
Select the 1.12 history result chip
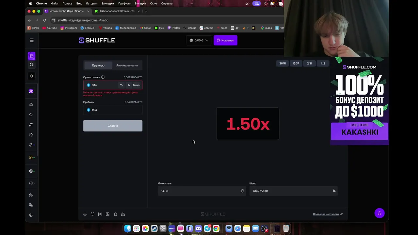click(323, 63)
